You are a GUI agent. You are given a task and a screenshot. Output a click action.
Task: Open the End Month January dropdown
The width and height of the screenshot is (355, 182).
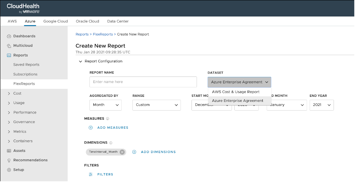287,105
